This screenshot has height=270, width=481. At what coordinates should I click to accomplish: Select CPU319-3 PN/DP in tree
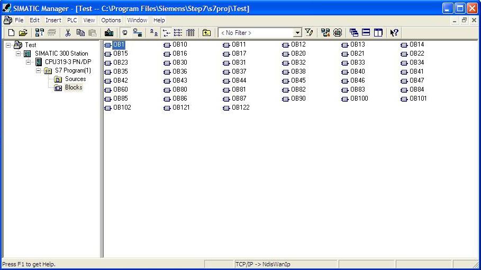[68, 62]
